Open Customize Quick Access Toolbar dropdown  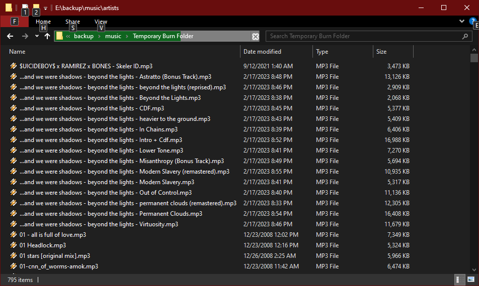click(x=45, y=8)
